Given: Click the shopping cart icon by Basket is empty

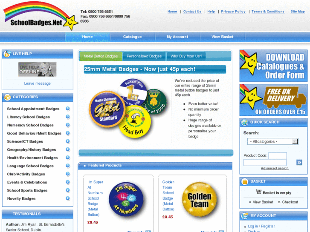Looking at the screenshot, I should [x=258, y=192].
